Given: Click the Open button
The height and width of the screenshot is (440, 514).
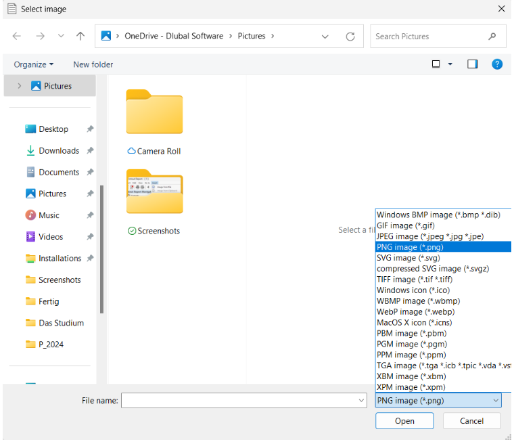Looking at the screenshot, I should [404, 420].
